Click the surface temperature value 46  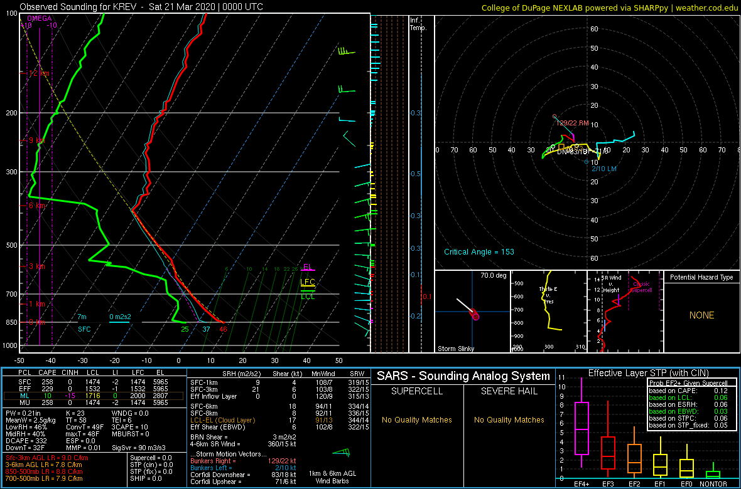(x=224, y=329)
